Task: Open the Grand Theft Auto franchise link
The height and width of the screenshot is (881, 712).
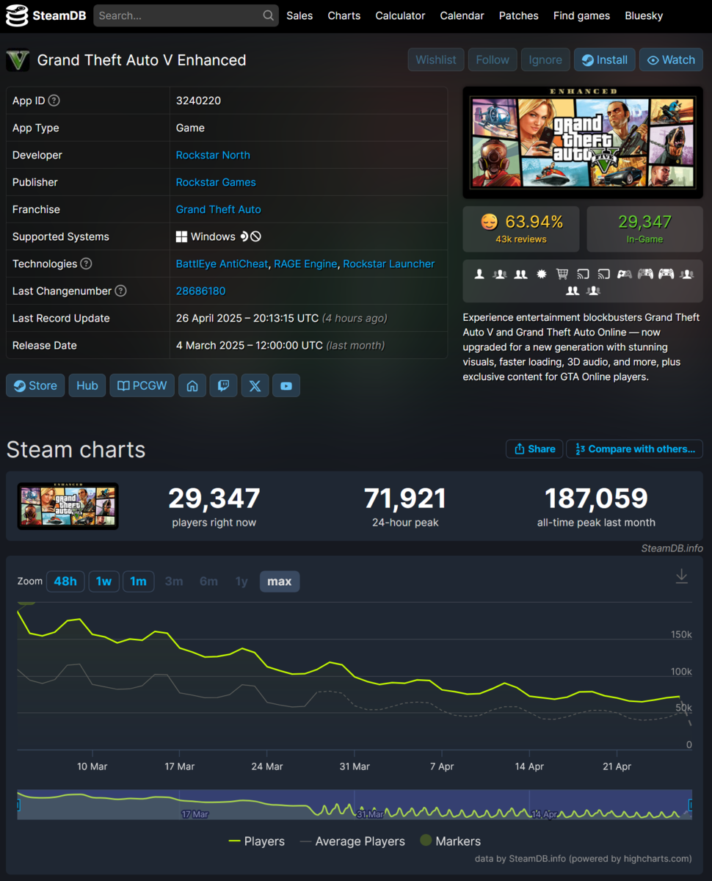Action: point(219,209)
